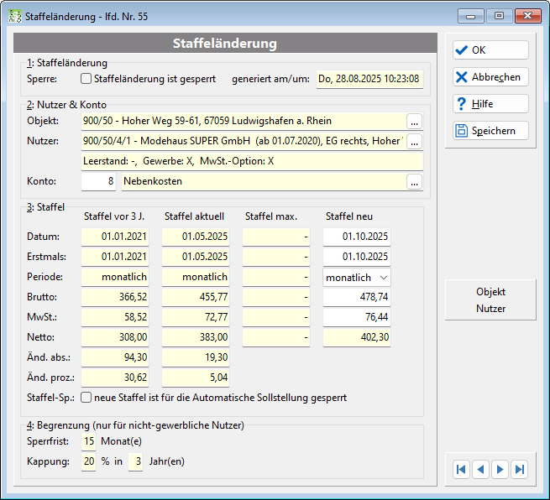Enable 'Staffeländerung ist gesperrt' checkbox
Image resolution: width=550 pixels, height=500 pixels.
86,79
